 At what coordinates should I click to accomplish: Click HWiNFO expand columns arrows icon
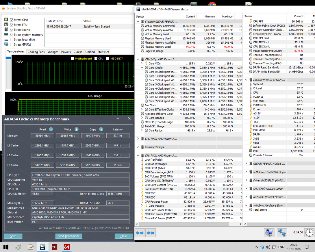140,233
